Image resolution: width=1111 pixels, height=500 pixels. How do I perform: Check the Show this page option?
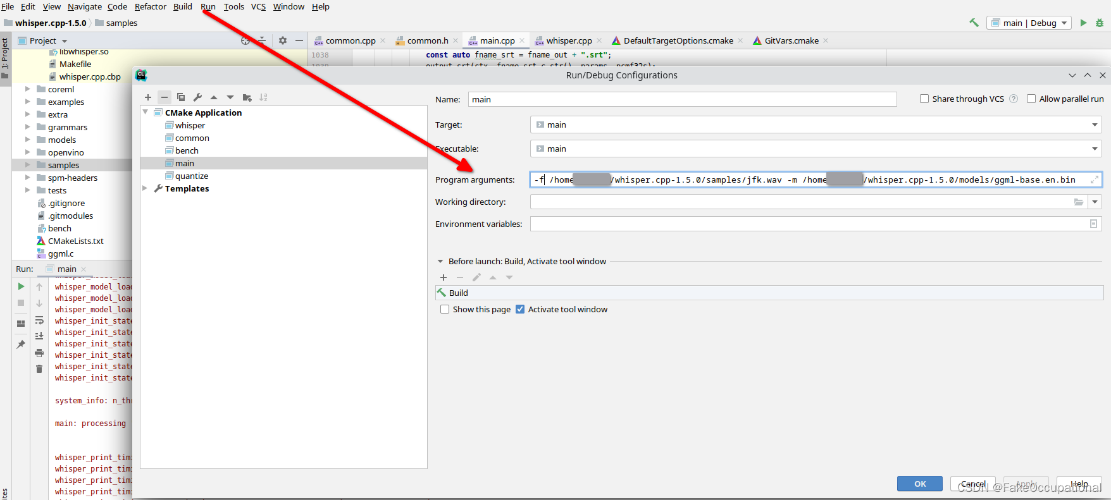[445, 309]
